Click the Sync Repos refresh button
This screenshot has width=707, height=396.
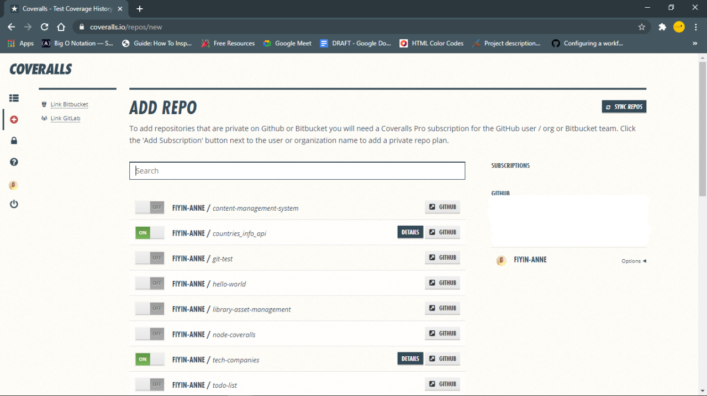click(x=624, y=106)
